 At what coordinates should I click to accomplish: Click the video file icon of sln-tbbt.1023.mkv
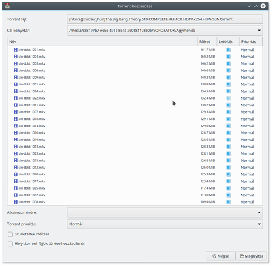(15, 153)
